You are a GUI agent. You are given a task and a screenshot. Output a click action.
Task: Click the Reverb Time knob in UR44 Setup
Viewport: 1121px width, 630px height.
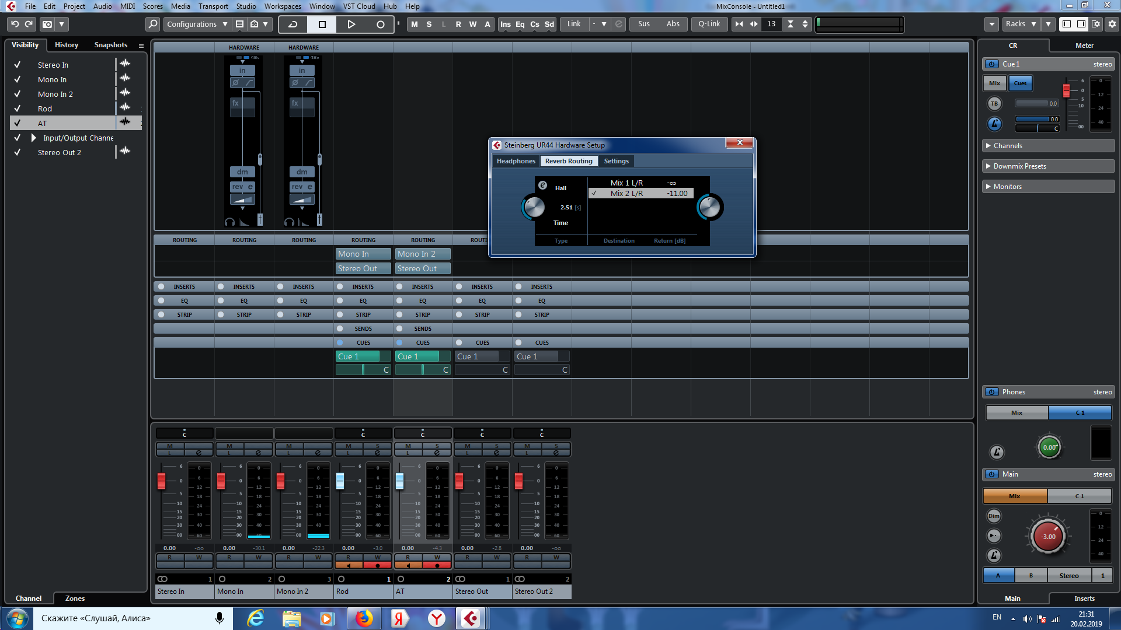tap(534, 206)
